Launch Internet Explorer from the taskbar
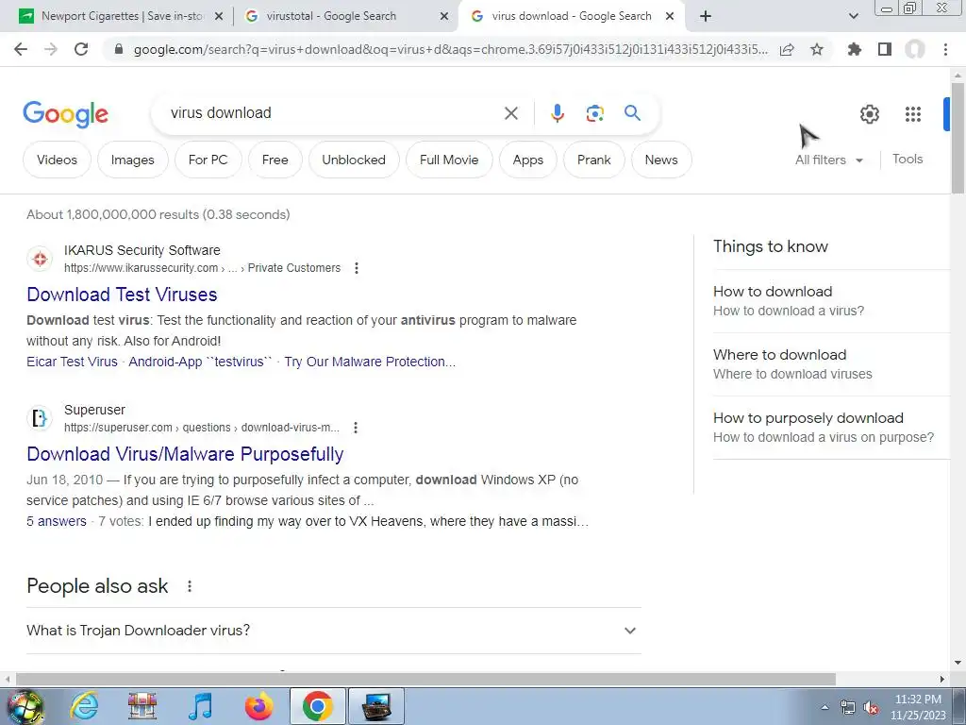 84,706
